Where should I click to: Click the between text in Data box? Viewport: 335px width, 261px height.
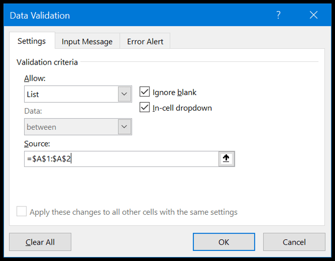coord(41,127)
